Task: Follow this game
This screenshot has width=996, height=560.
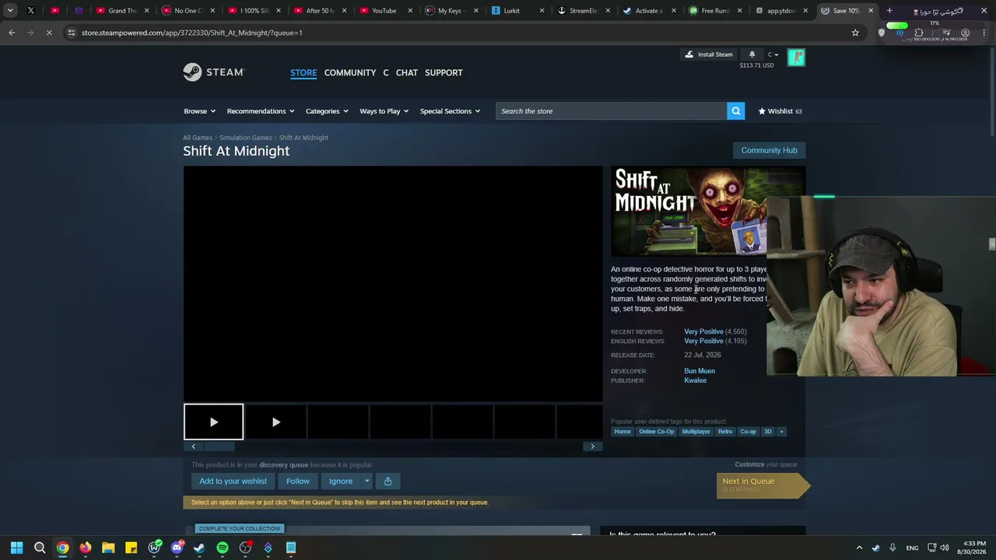Action: point(298,481)
